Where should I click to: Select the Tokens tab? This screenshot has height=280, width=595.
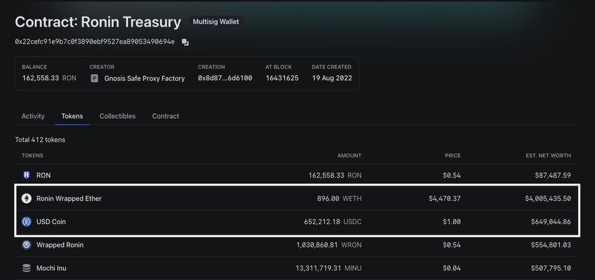pos(72,116)
